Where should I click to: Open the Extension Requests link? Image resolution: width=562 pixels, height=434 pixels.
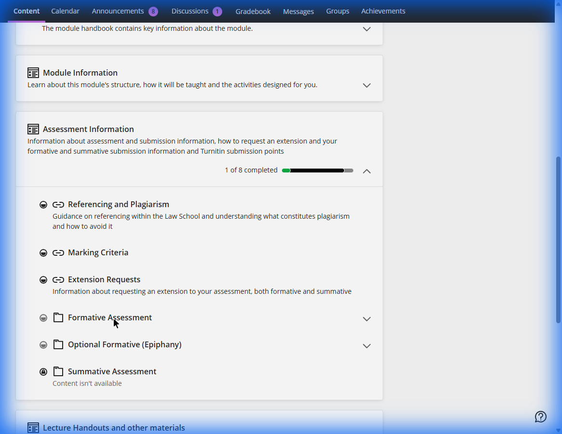click(x=104, y=279)
